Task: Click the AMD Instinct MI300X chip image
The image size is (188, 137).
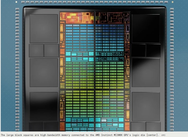Action: point(94,66)
